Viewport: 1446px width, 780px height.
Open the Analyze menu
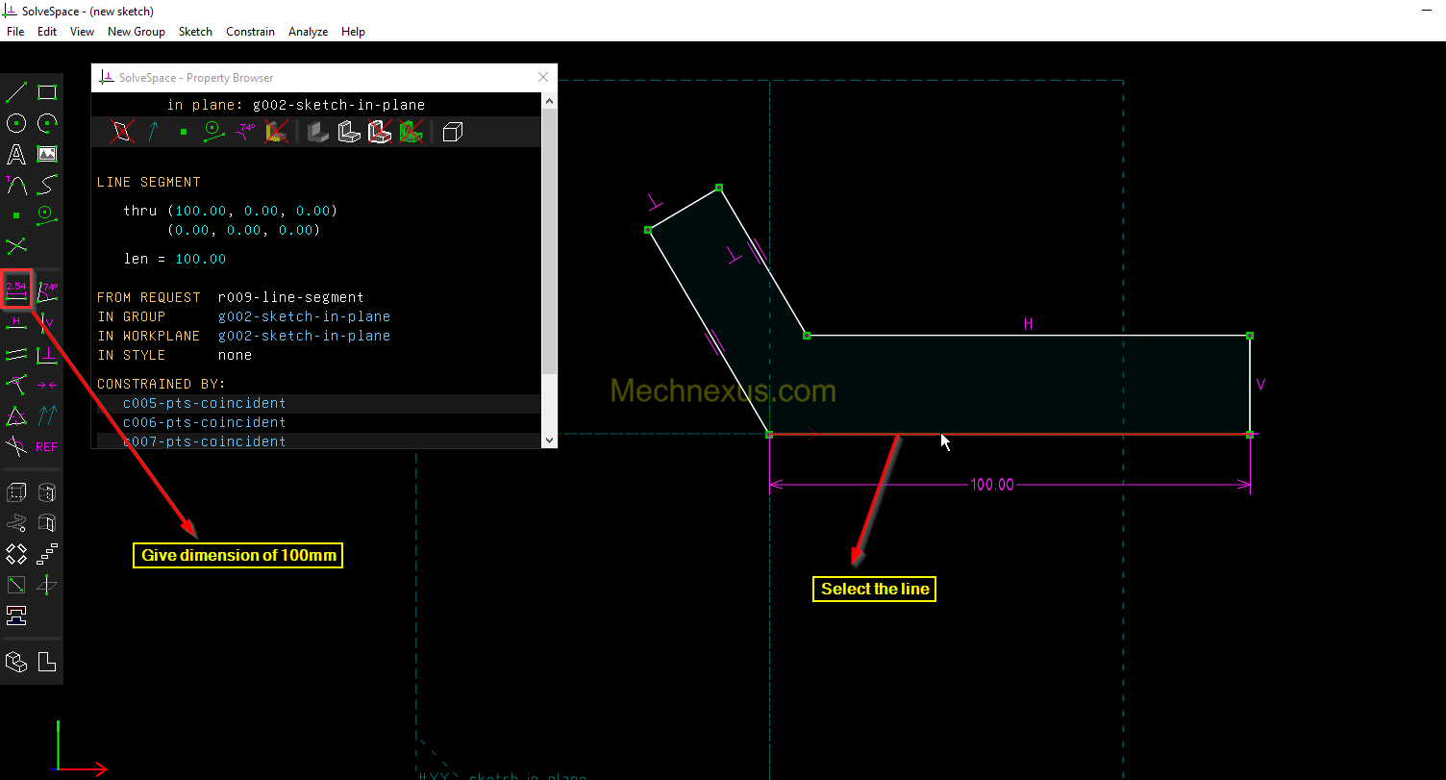308,32
